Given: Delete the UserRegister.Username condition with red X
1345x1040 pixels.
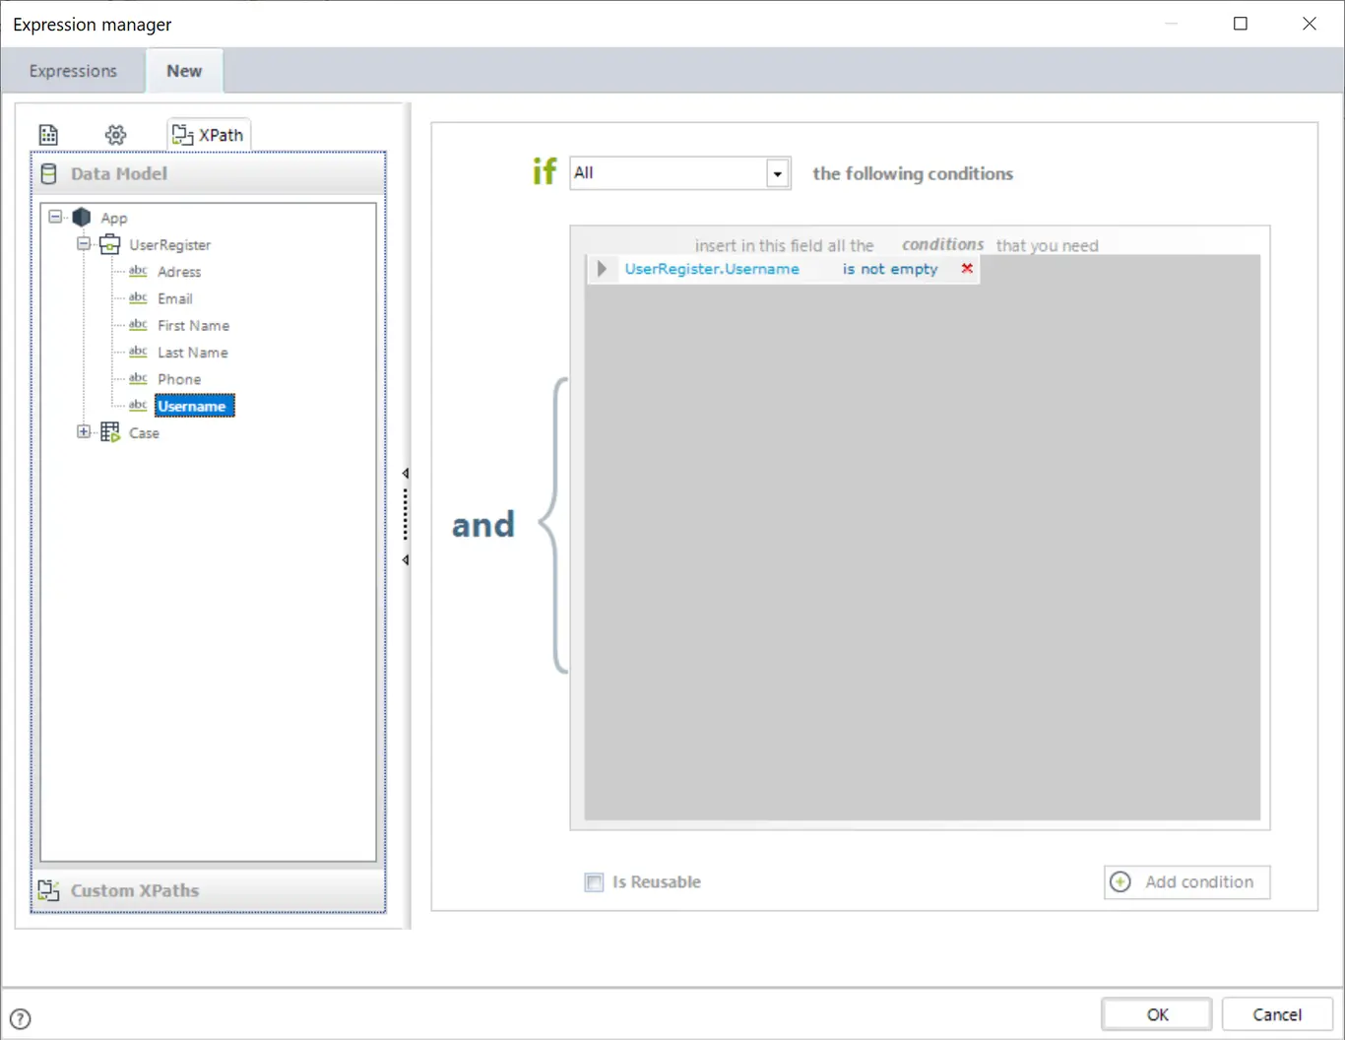Looking at the screenshot, I should coord(967,268).
